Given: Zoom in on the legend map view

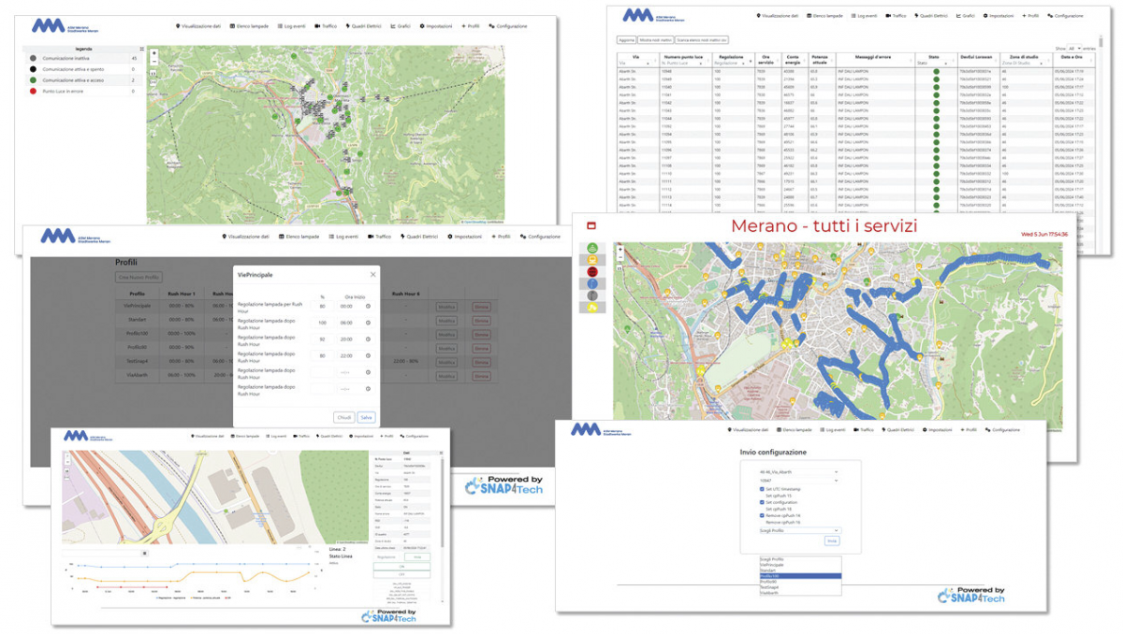Looking at the screenshot, I should click(x=154, y=53).
